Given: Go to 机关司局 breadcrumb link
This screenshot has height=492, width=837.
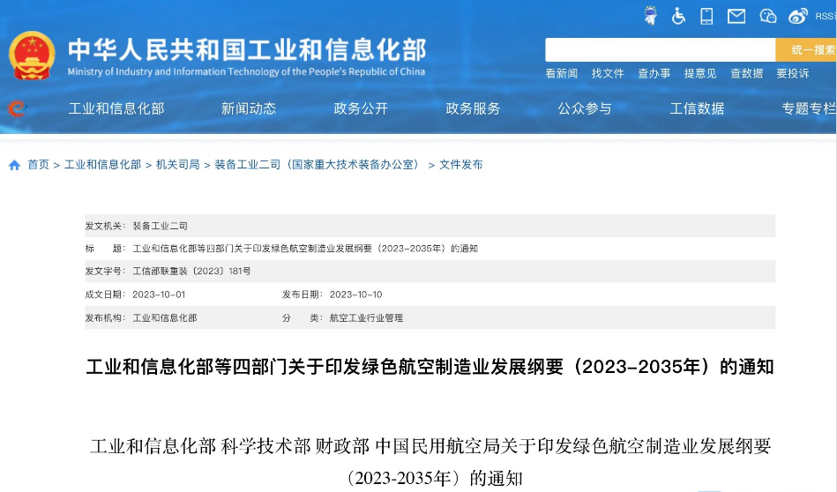Looking at the screenshot, I should (x=178, y=165).
